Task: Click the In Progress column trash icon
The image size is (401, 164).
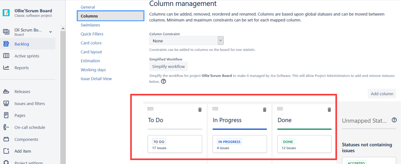Action: (265, 110)
